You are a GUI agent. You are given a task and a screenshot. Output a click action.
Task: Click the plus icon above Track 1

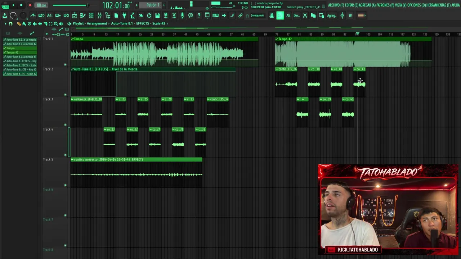point(47,34)
